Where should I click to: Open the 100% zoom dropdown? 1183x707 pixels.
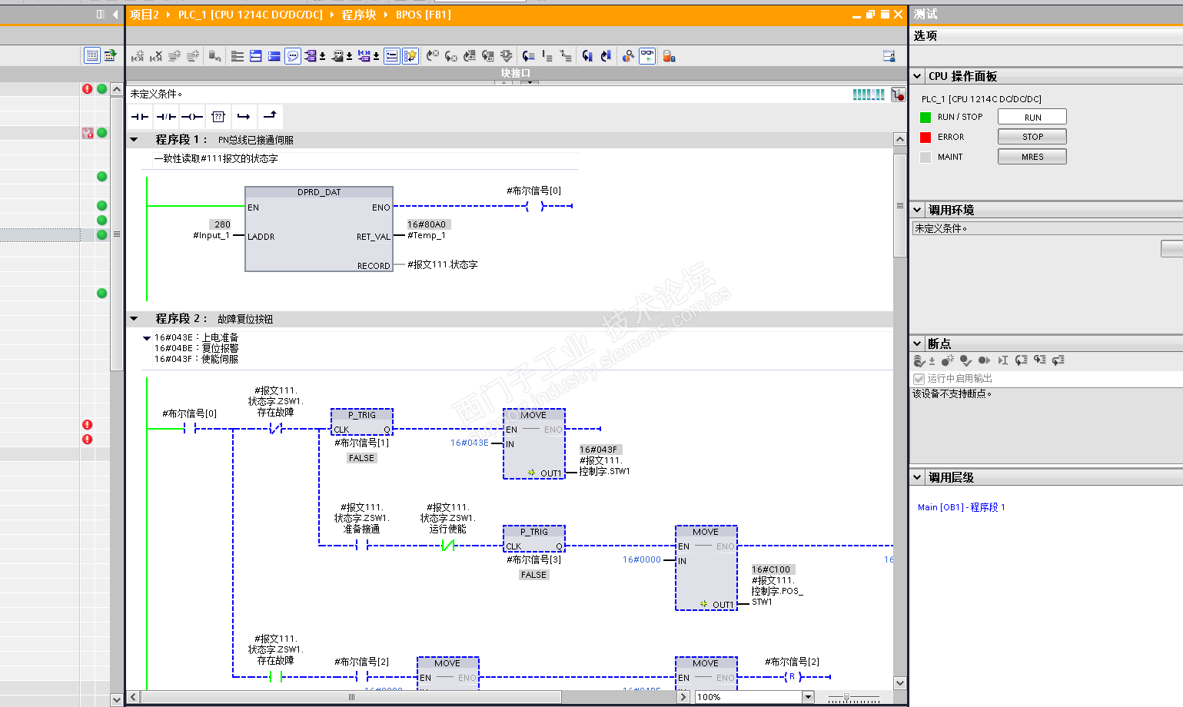807,697
